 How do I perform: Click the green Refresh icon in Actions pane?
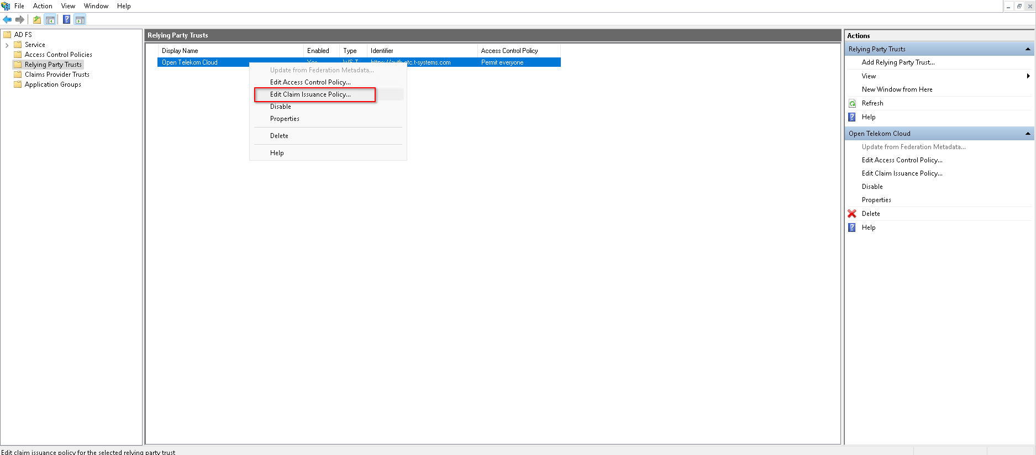coord(853,103)
